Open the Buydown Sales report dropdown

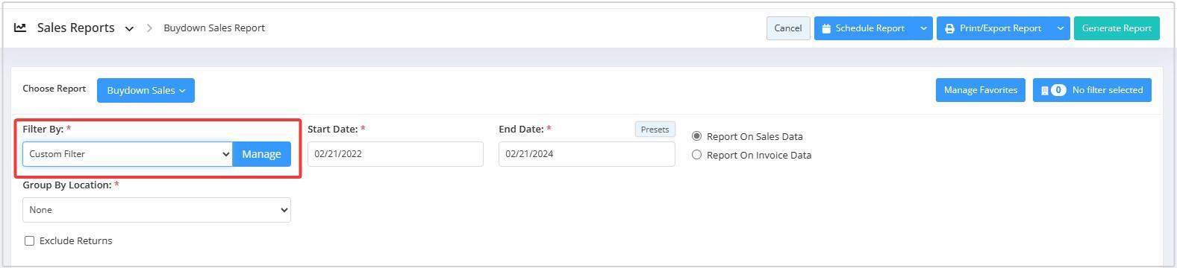[146, 90]
